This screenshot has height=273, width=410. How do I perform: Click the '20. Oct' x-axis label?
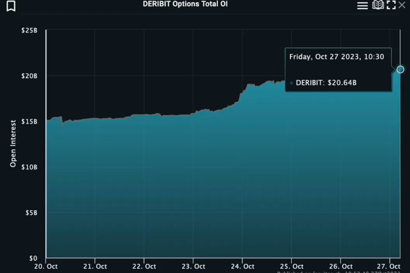[46, 267]
